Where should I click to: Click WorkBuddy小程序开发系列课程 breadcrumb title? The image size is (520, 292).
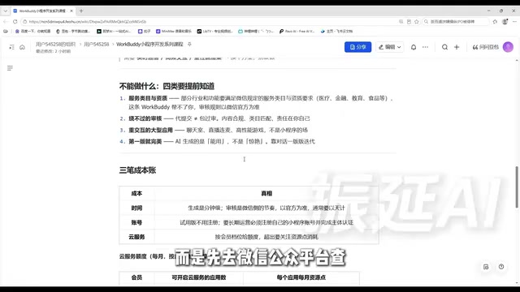click(x=149, y=44)
